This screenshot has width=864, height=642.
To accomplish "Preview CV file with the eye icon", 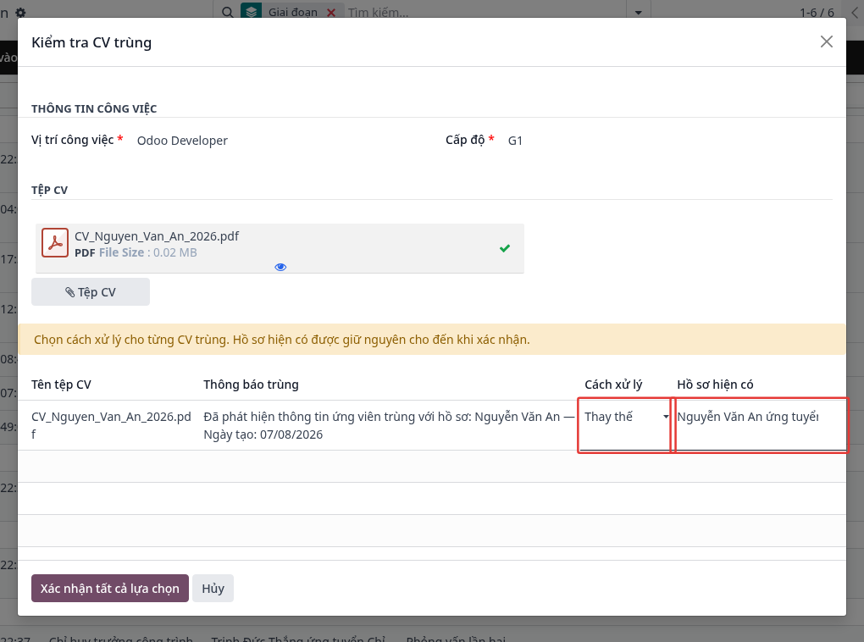I will (x=280, y=268).
